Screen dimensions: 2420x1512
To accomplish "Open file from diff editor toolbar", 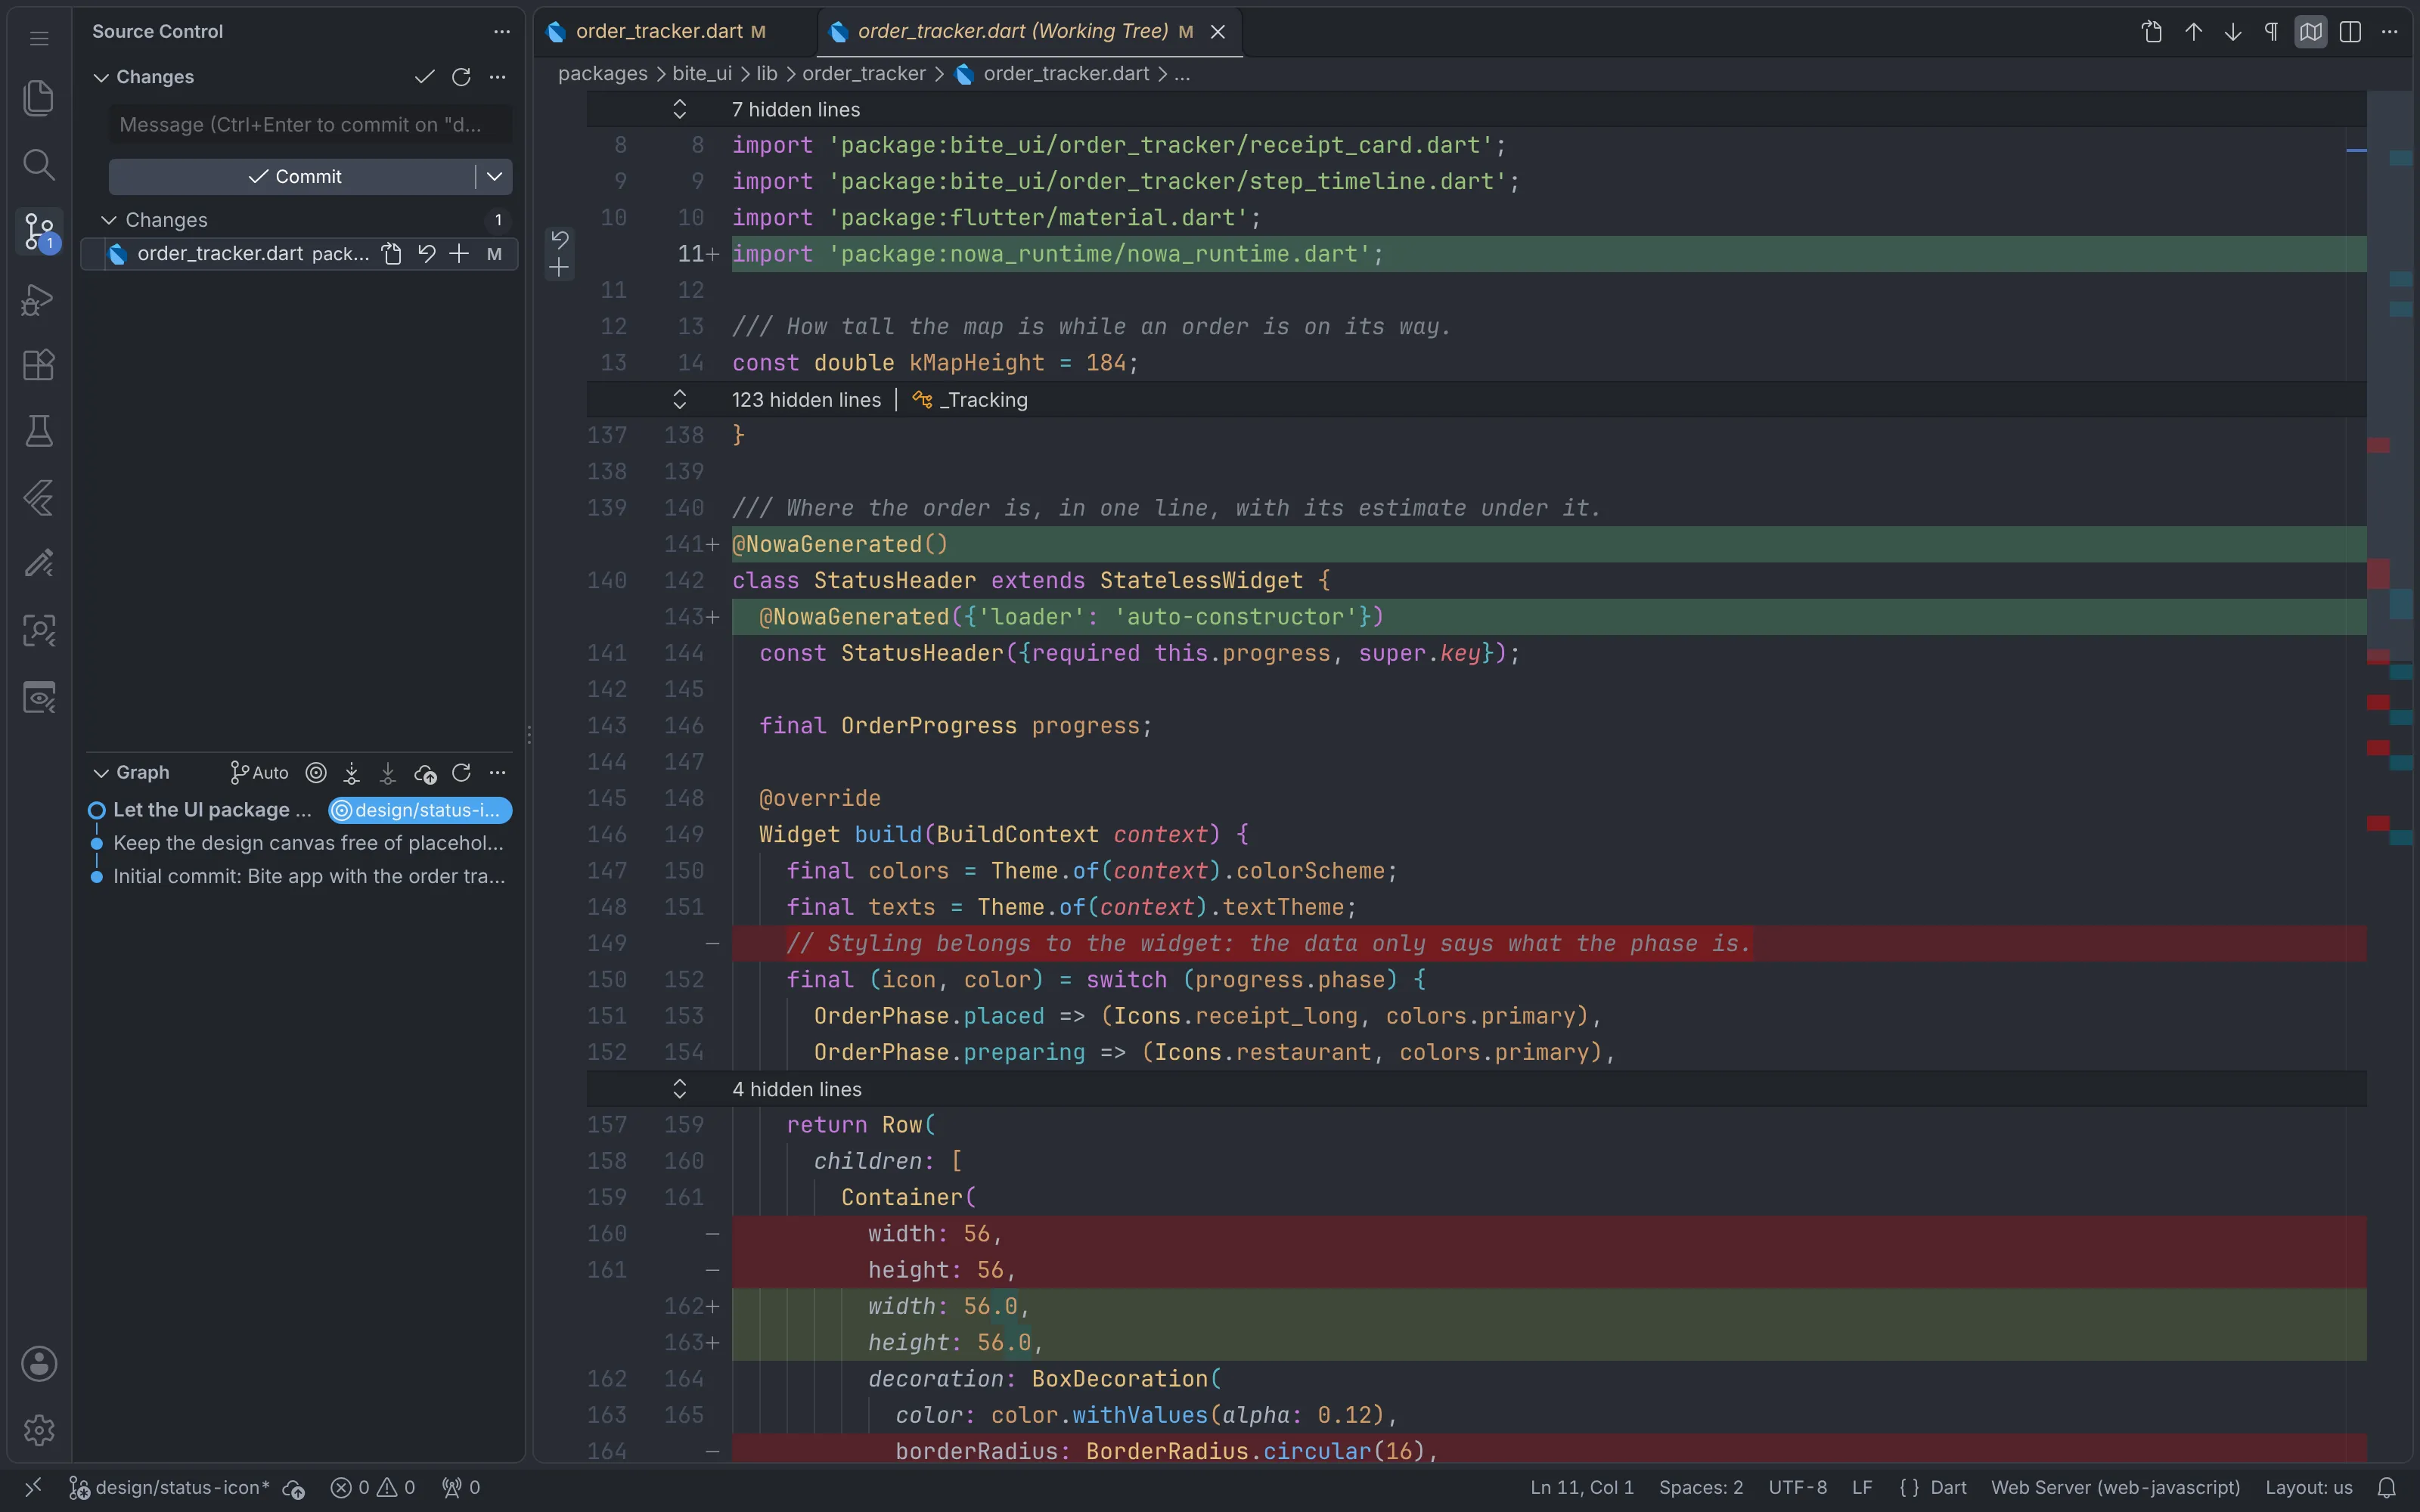I will coord(2153,32).
